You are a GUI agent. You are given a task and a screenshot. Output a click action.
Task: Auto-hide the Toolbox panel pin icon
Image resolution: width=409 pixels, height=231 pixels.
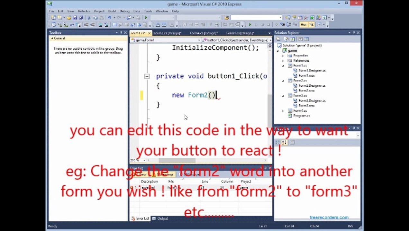click(x=121, y=33)
